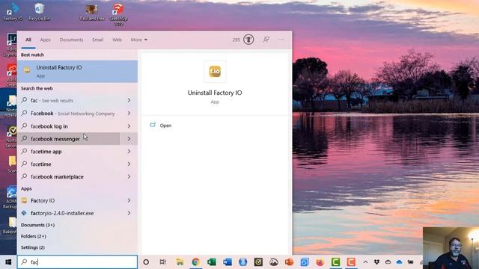
Task: Open Firefox from the taskbar
Action: pos(320,262)
